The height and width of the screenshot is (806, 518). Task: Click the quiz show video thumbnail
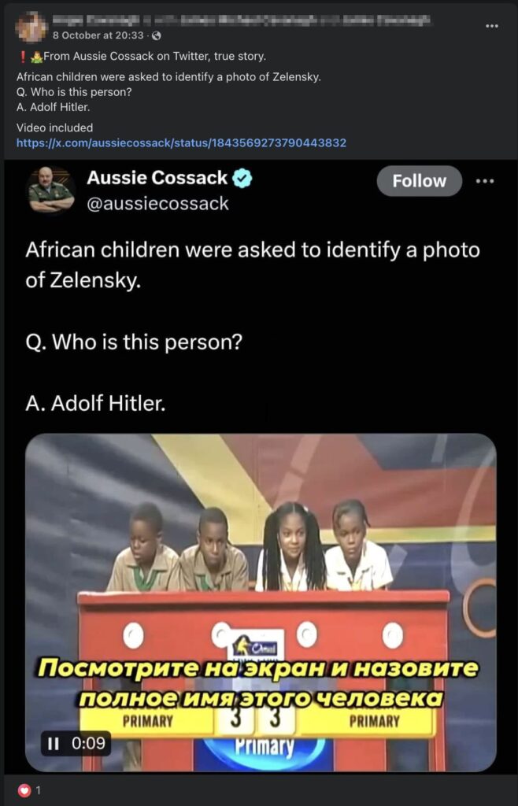pyautogui.click(x=261, y=602)
